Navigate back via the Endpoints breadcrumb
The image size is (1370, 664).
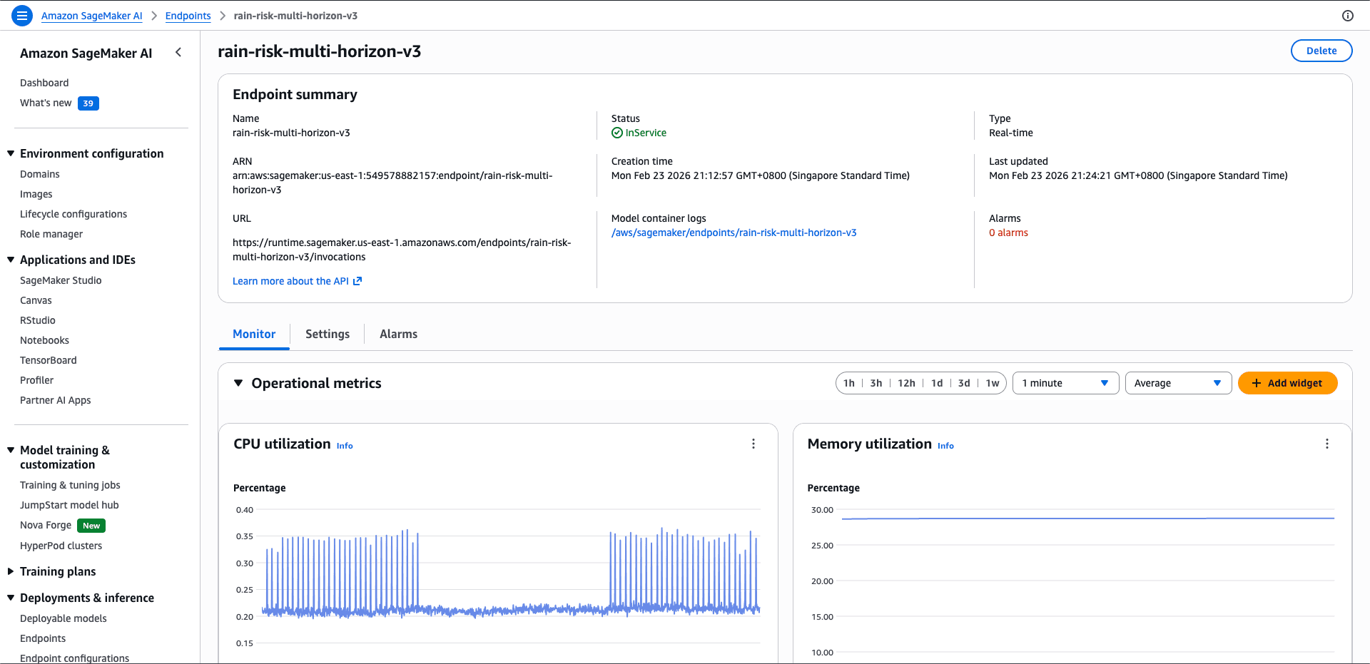pyautogui.click(x=188, y=15)
